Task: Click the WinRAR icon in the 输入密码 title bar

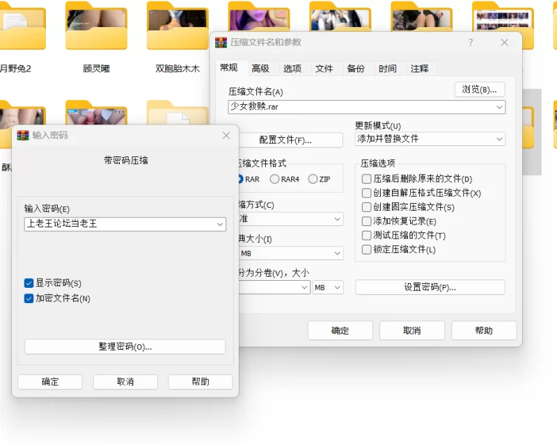Action: coord(23,135)
